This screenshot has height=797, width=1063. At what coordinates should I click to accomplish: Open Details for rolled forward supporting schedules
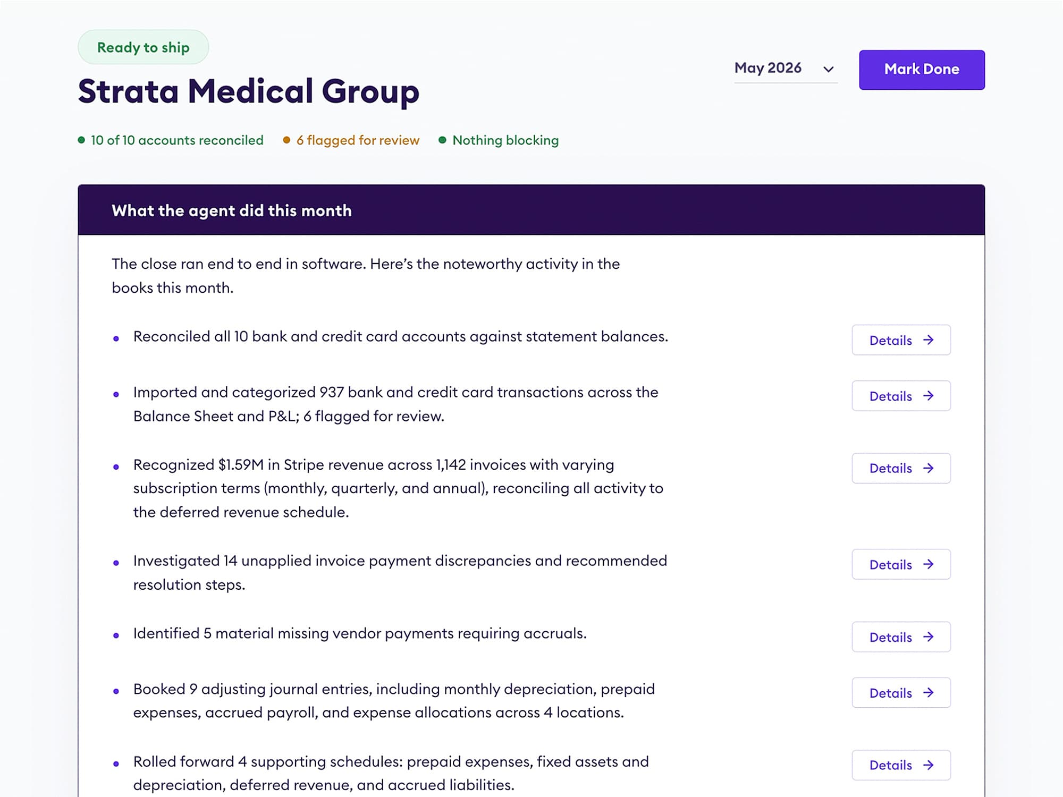pos(901,765)
